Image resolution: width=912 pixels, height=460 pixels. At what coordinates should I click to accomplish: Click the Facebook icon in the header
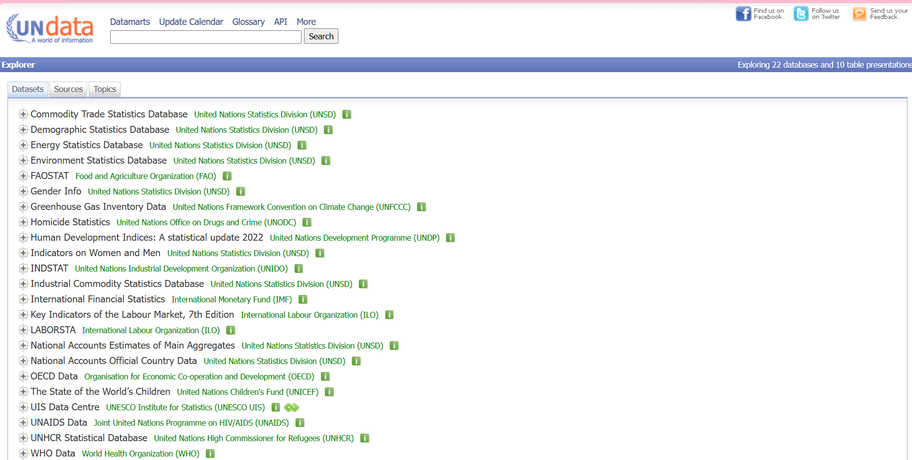pos(744,13)
